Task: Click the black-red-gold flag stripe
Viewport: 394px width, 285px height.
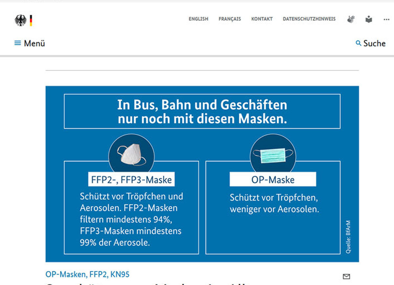Action: [31, 20]
